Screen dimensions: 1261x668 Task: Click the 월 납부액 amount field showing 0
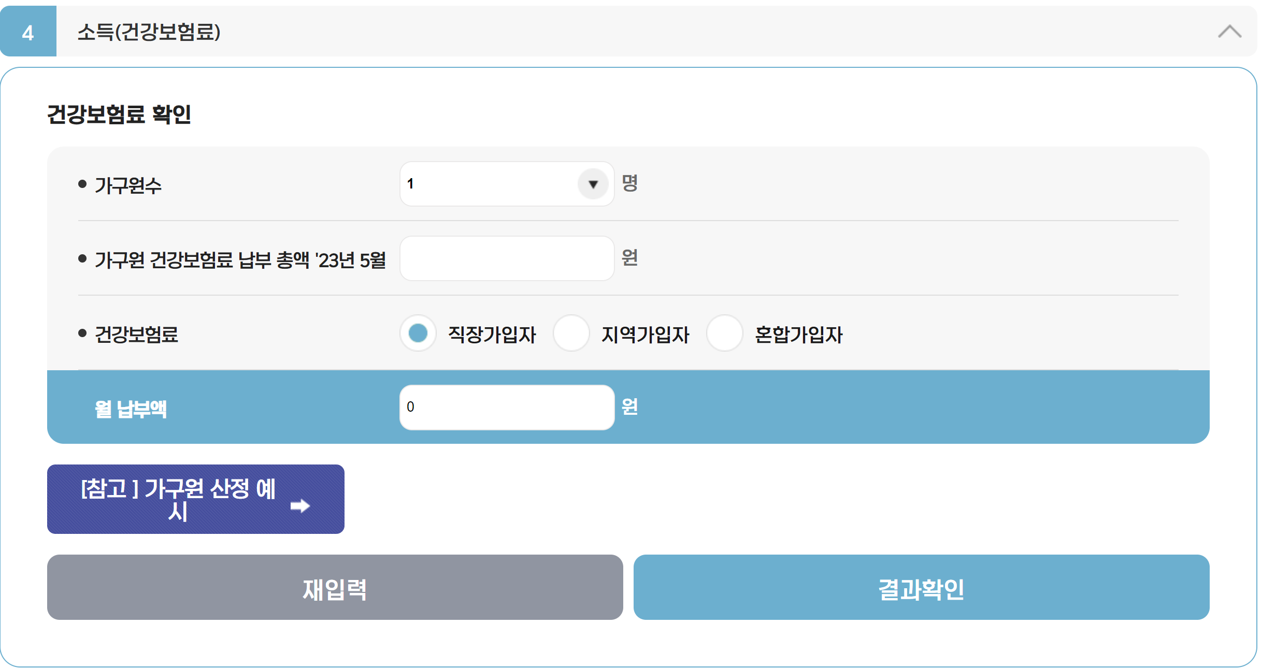[506, 408]
